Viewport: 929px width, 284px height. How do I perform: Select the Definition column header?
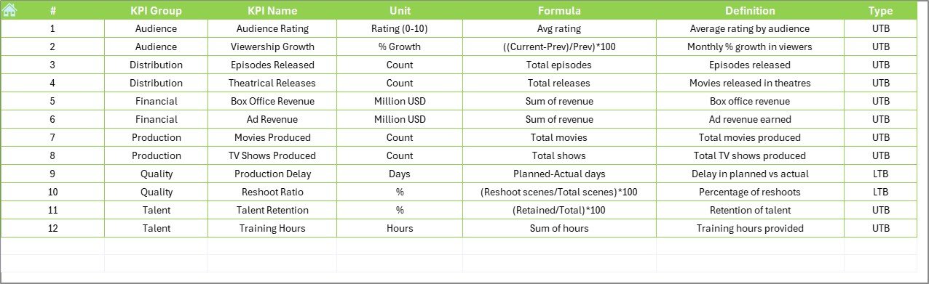tap(750, 11)
